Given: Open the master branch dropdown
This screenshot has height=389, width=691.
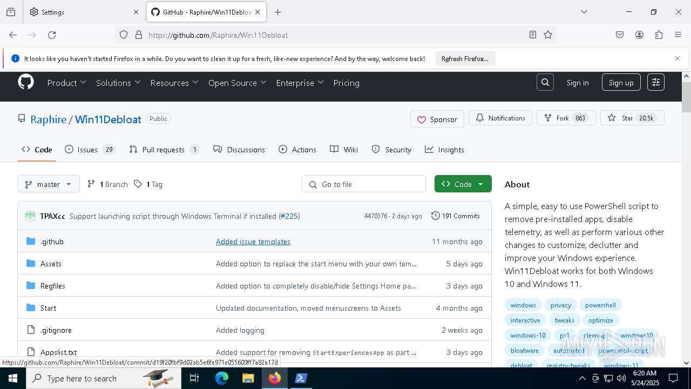Looking at the screenshot, I should pos(49,184).
